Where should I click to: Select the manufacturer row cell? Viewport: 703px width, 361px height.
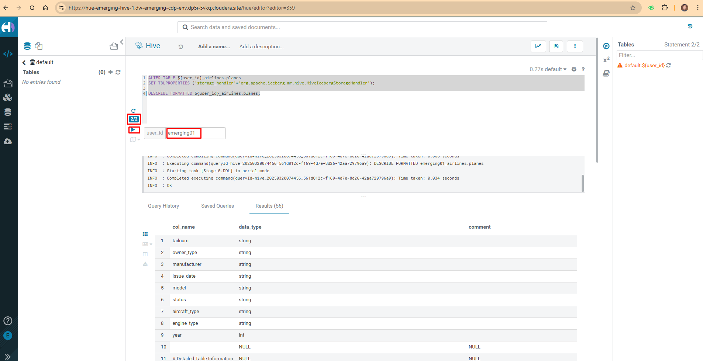[x=187, y=264]
